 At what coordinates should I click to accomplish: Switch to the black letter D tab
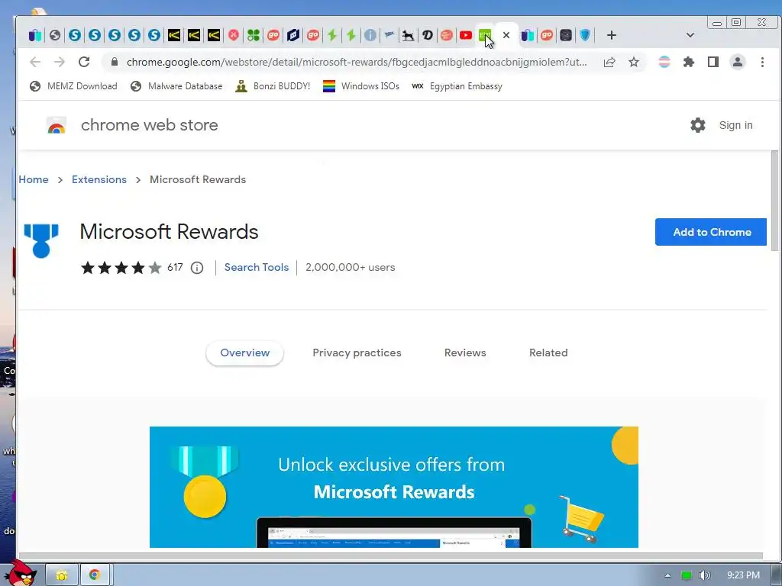point(428,35)
